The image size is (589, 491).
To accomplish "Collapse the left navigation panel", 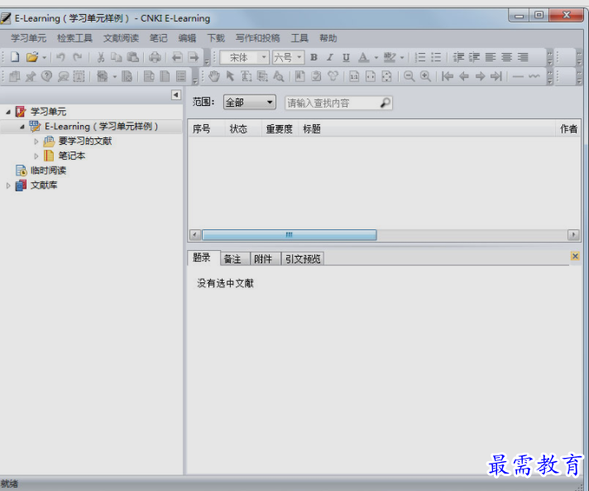I will click(x=176, y=94).
